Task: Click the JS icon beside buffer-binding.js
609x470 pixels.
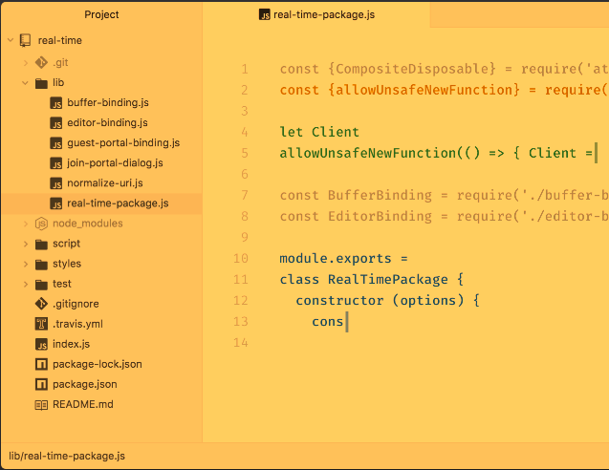Action: click(x=56, y=102)
